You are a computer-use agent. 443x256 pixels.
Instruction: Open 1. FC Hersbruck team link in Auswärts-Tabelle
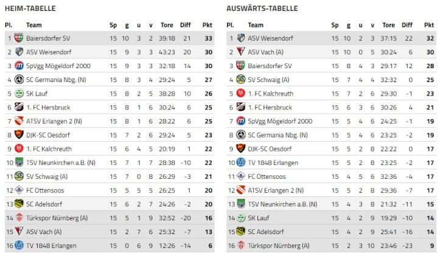click(x=270, y=107)
